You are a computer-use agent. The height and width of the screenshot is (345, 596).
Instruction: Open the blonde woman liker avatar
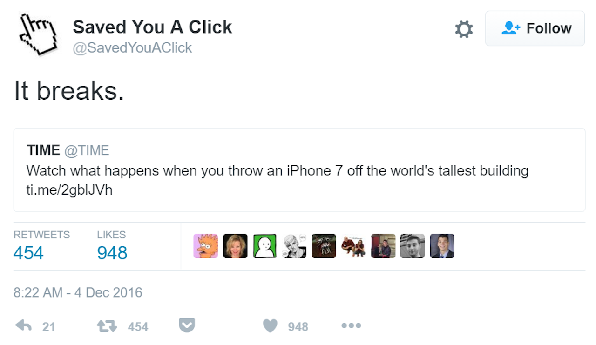tap(235, 246)
